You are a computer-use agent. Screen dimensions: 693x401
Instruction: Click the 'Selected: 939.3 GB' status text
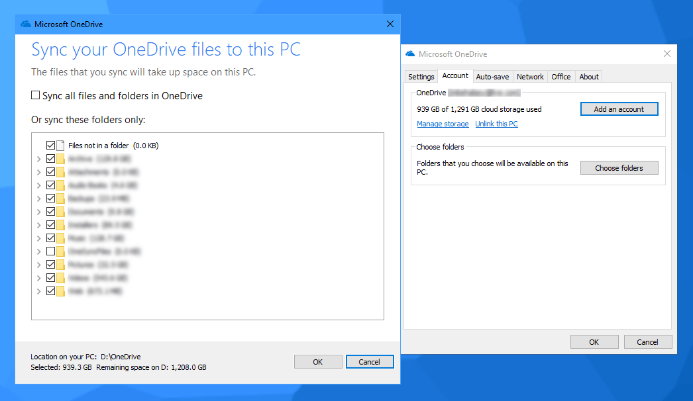(61, 367)
